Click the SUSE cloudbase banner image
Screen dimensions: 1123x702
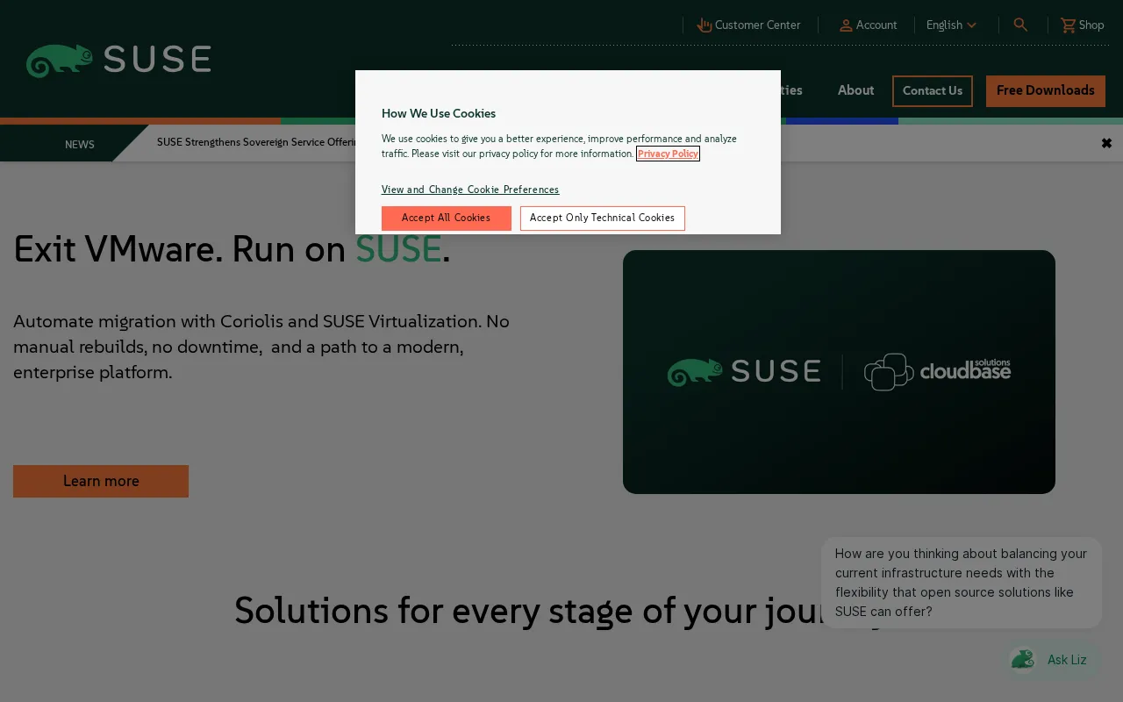click(839, 372)
